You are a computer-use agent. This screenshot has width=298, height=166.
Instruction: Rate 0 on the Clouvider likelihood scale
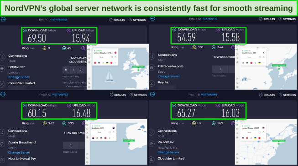pyautogui.click(x=66, y=70)
